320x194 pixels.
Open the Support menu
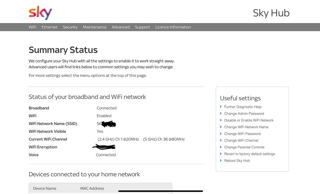pyautogui.click(x=142, y=27)
